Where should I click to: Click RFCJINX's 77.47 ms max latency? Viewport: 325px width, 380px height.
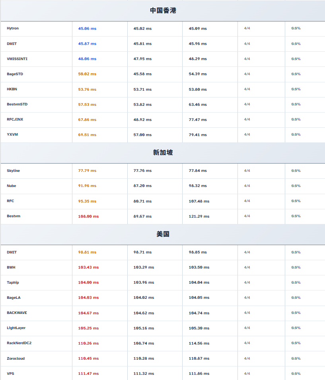tap(198, 120)
